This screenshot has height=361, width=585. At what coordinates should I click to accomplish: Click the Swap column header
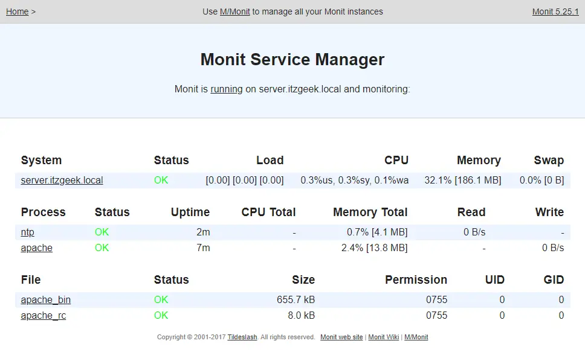click(x=549, y=160)
